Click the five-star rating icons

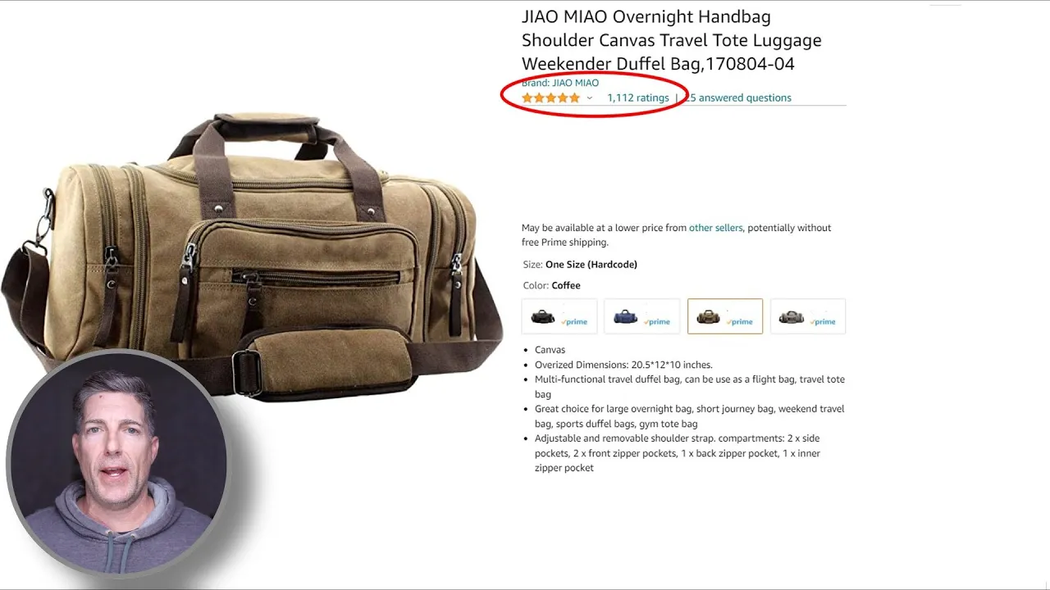[x=550, y=98]
